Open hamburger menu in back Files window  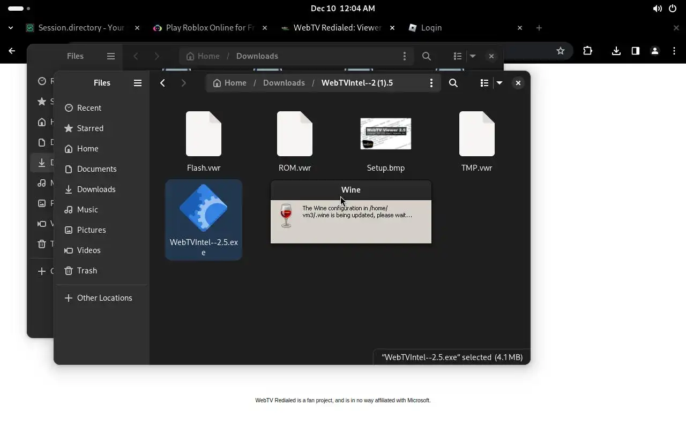point(111,56)
